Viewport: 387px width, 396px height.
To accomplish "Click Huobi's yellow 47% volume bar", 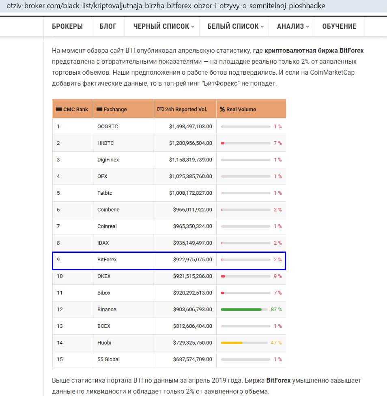I will click(232, 343).
